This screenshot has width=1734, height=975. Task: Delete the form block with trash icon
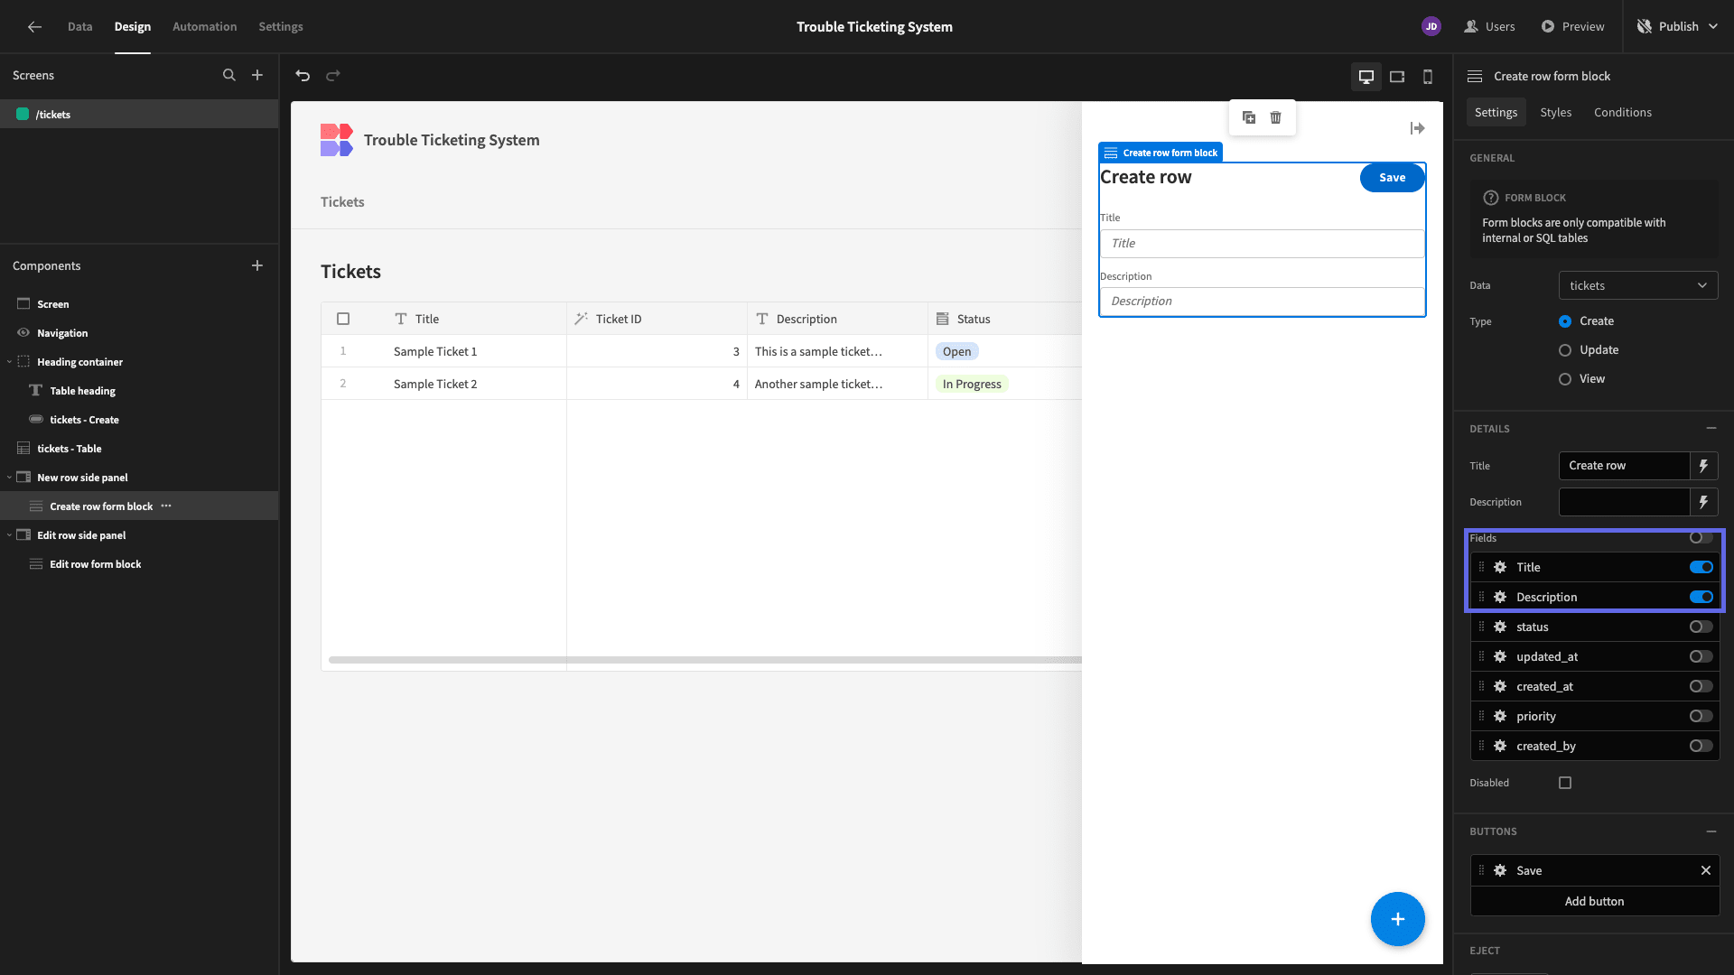point(1275,117)
